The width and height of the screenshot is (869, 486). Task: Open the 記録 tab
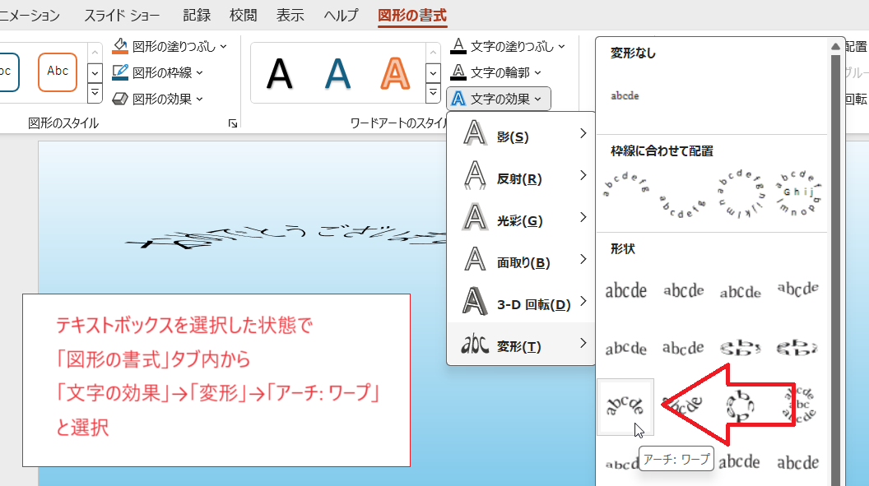click(197, 15)
